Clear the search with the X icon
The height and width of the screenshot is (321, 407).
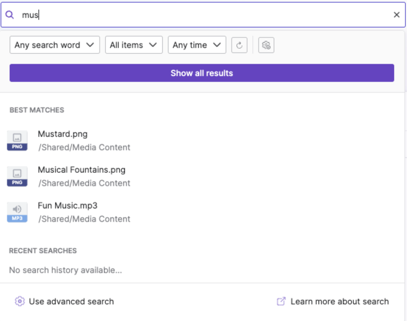tap(396, 15)
